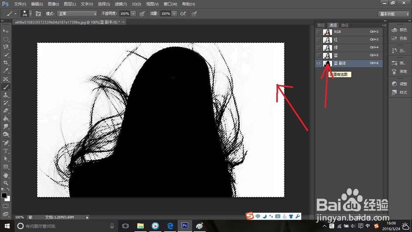Viewport: 412px width, 232px height.
Task: Click the zoom percentage field
Action: tap(19, 217)
